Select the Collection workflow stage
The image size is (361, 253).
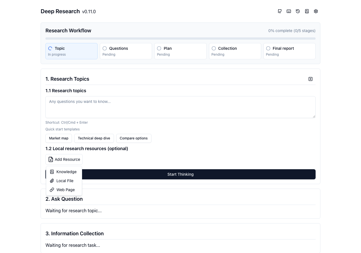tap(235, 51)
